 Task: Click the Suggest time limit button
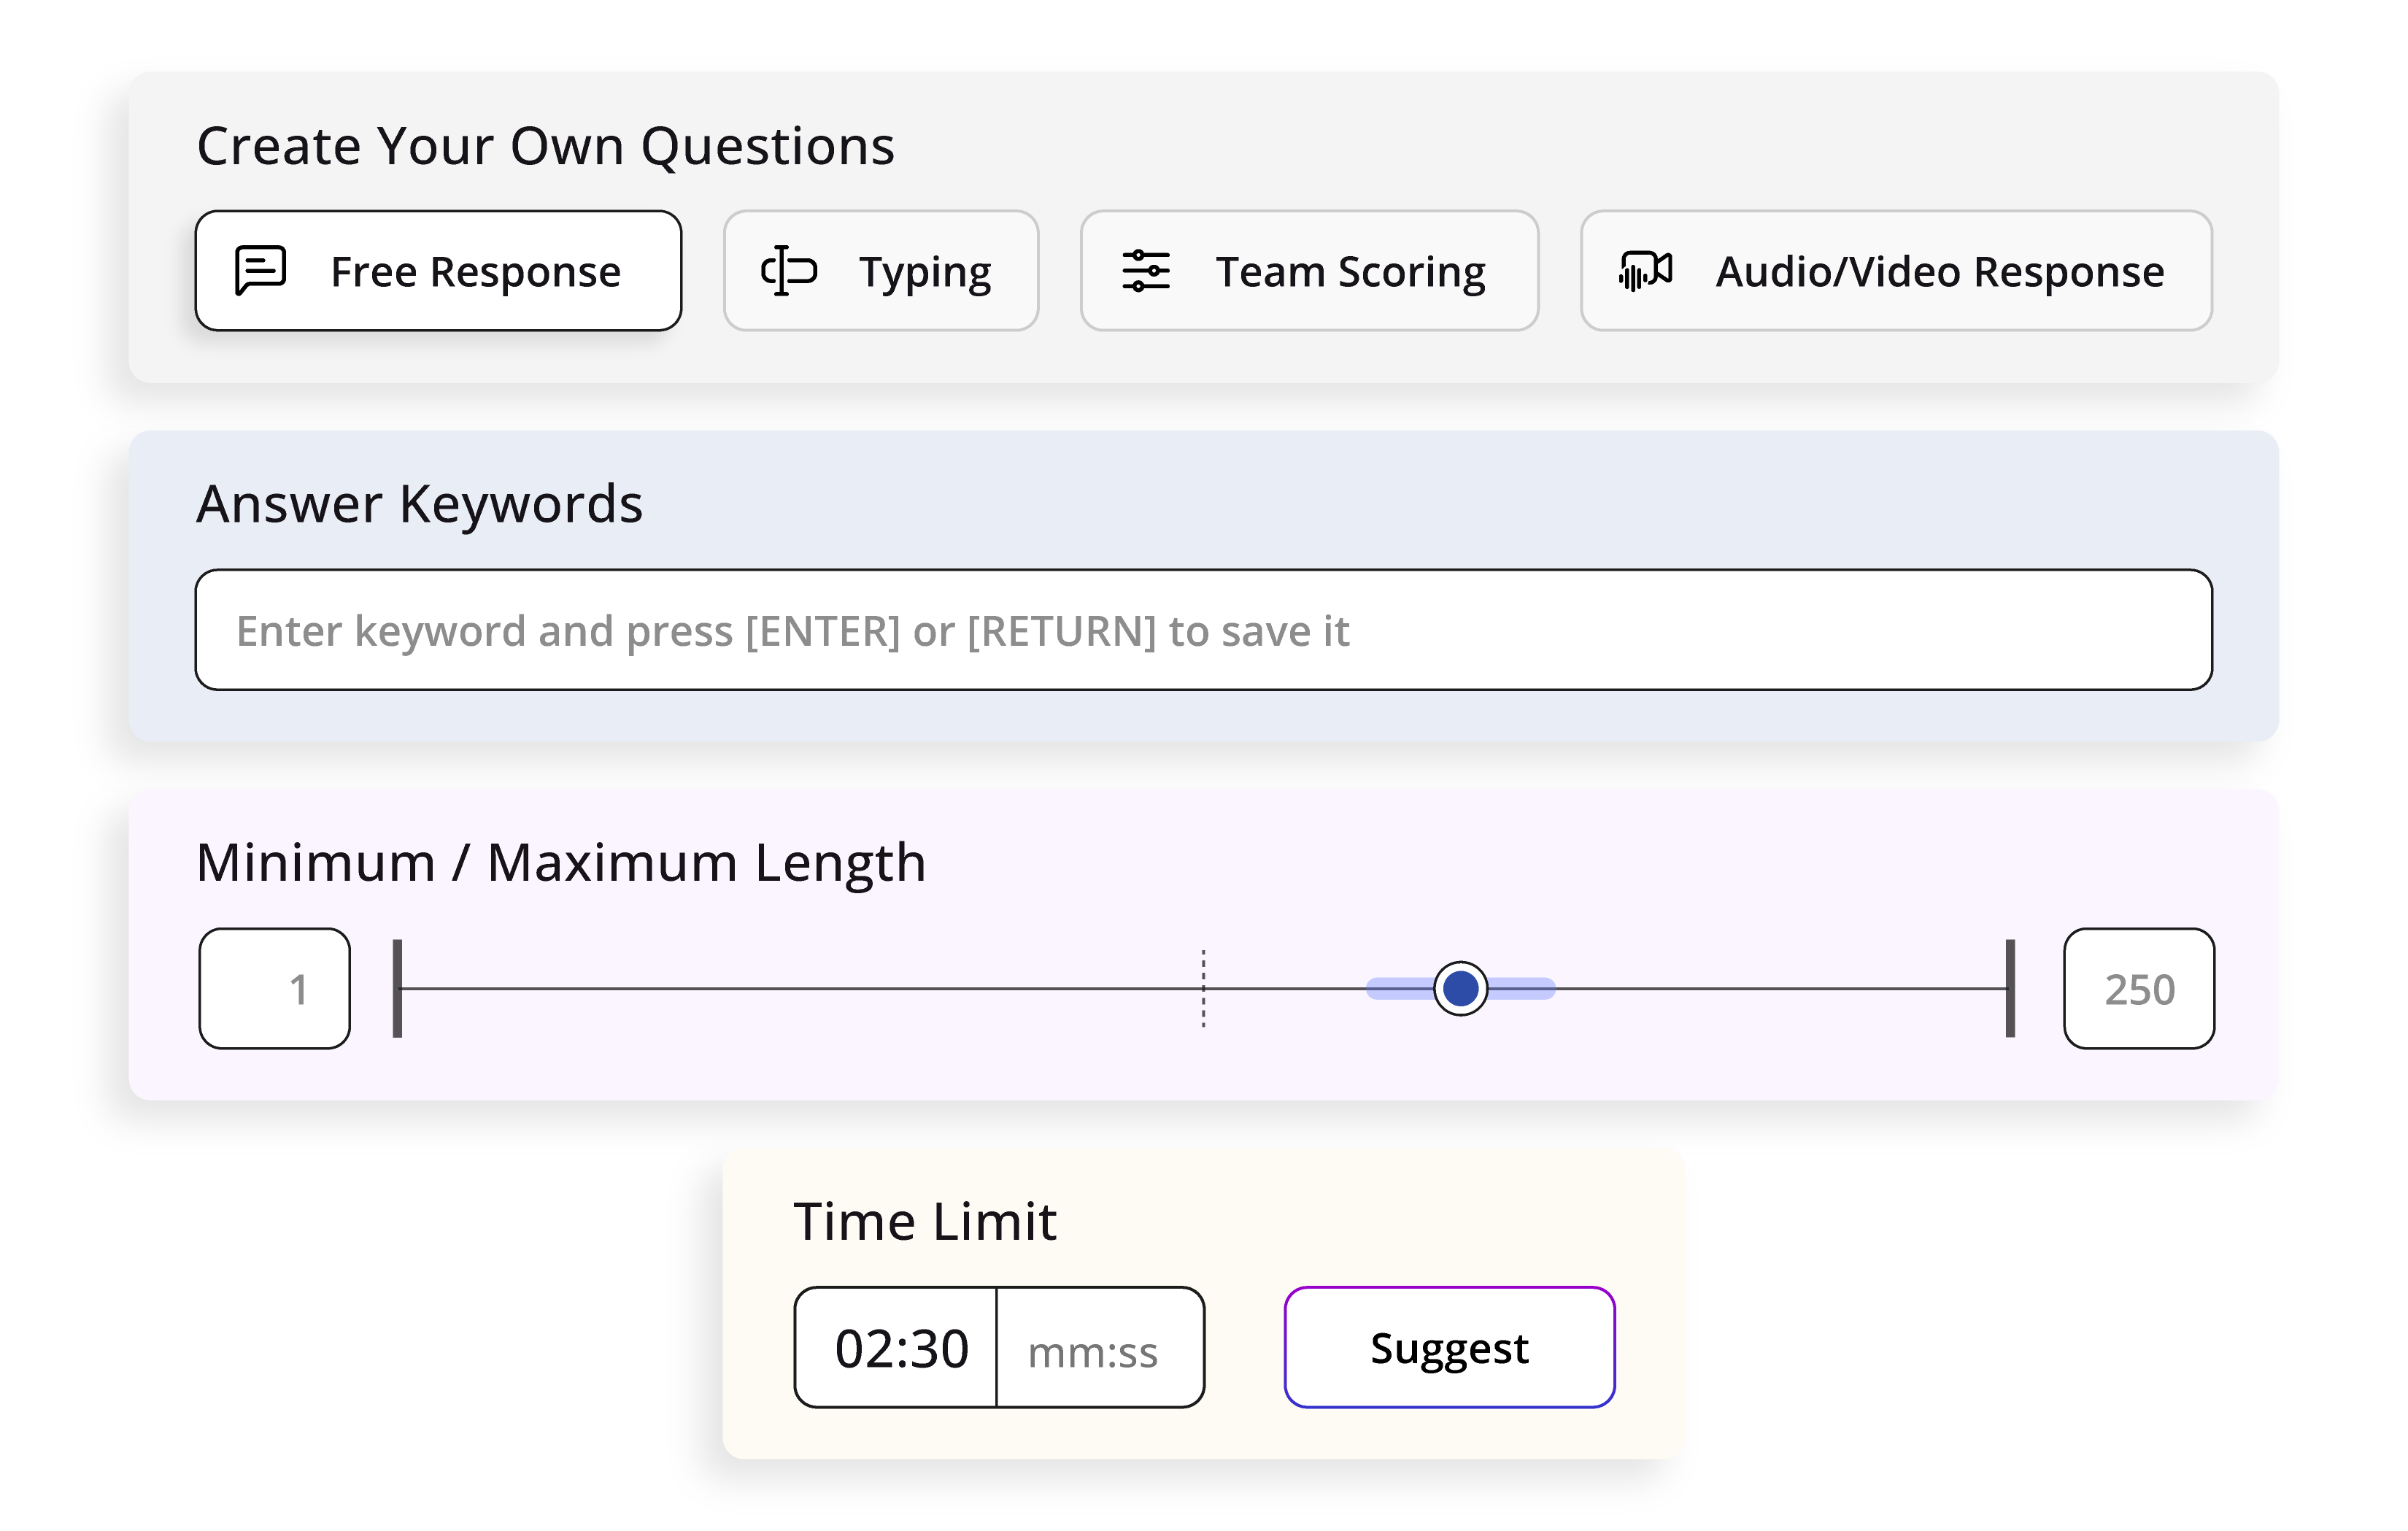(x=1449, y=1347)
